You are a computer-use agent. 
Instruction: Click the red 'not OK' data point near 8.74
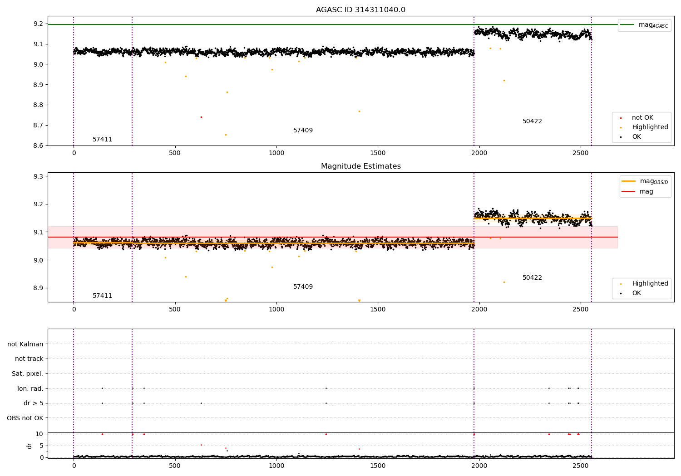(x=201, y=117)
